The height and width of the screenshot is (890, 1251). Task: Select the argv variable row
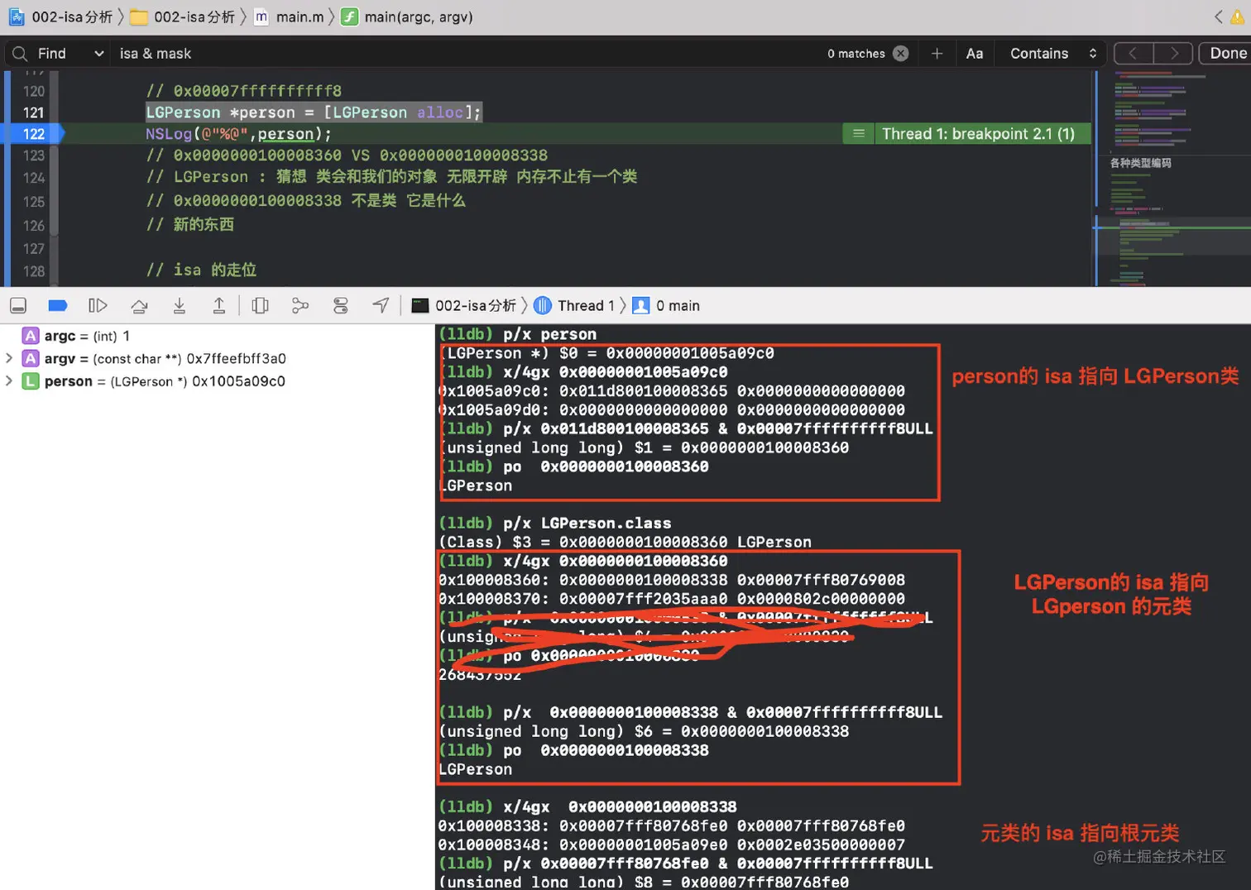pyautogui.click(x=217, y=358)
